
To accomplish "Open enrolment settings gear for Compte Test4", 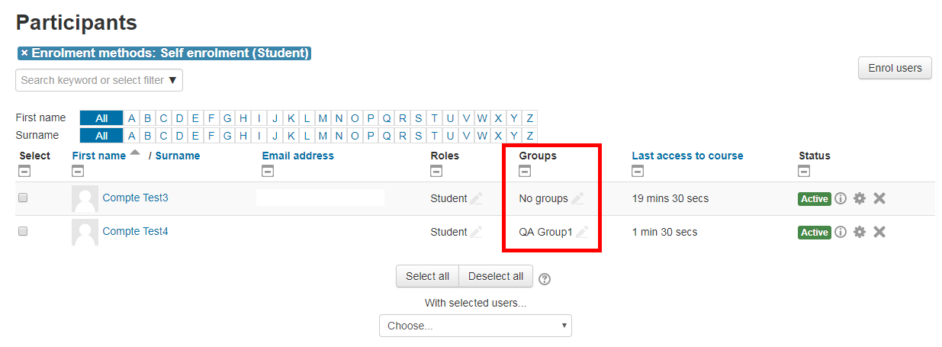I will click(860, 232).
